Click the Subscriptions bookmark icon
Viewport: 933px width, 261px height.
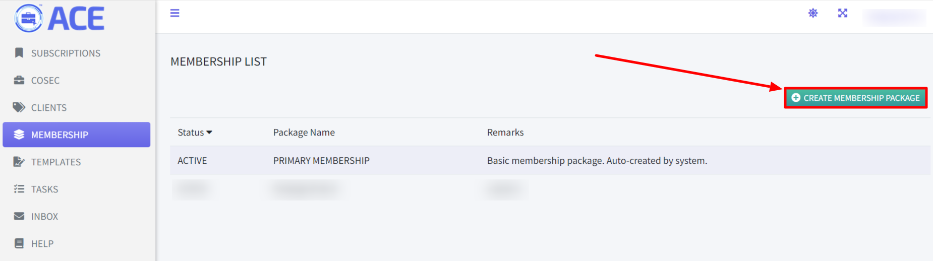19,53
